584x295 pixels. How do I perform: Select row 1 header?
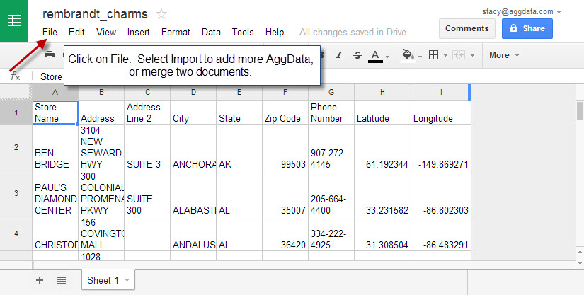click(x=16, y=112)
